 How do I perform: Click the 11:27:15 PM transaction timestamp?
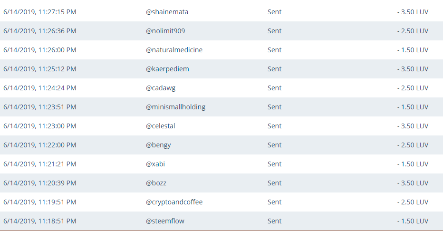pyautogui.click(x=40, y=12)
